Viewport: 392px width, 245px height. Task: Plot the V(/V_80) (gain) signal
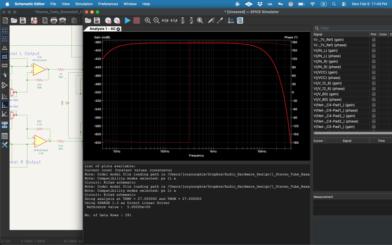click(x=373, y=94)
